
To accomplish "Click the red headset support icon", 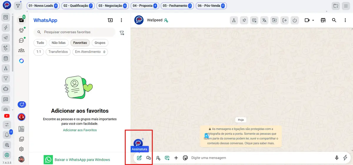I will [21, 117].
